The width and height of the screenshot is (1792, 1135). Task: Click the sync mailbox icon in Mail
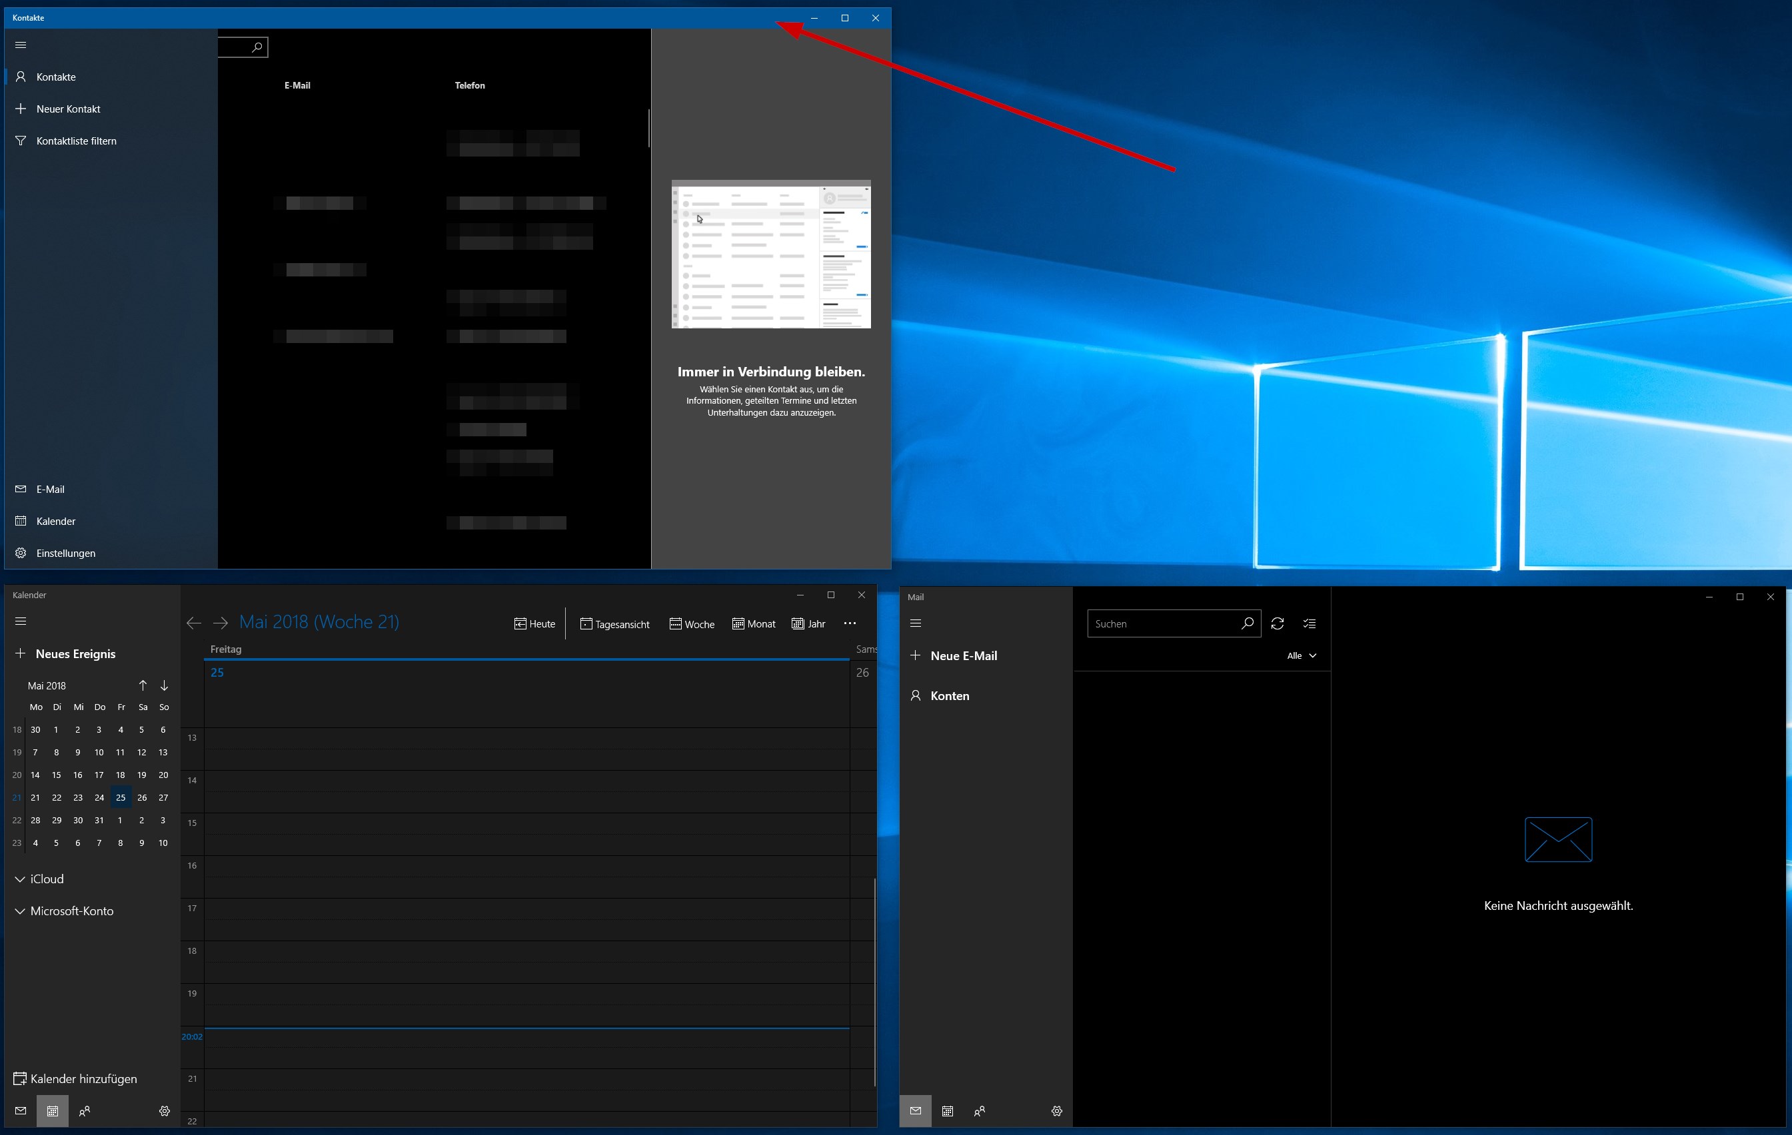(1277, 623)
